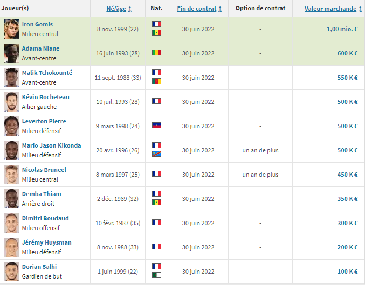Click Dorian Salhi's 100 K € value
The height and width of the screenshot is (285, 365).
(346, 271)
